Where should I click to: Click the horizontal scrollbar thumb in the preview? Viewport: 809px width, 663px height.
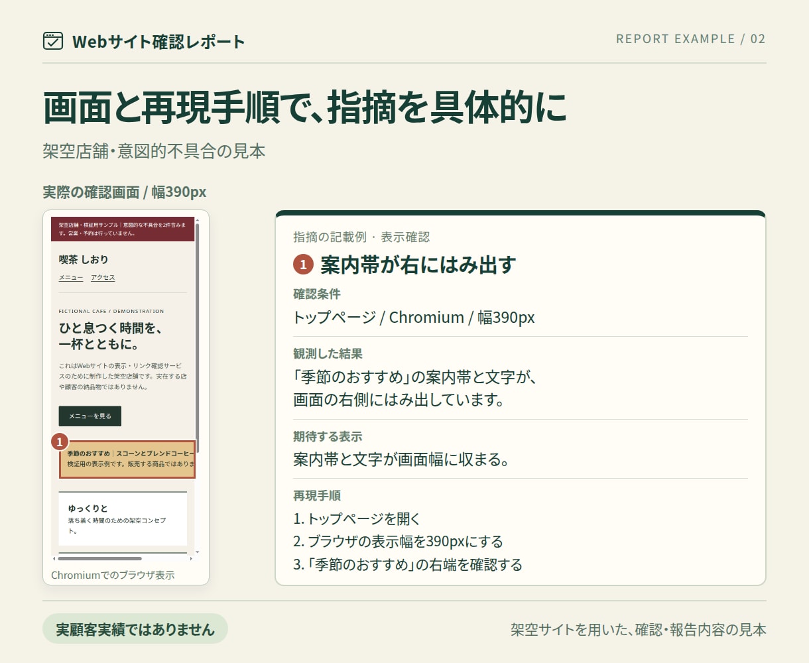[99, 559]
